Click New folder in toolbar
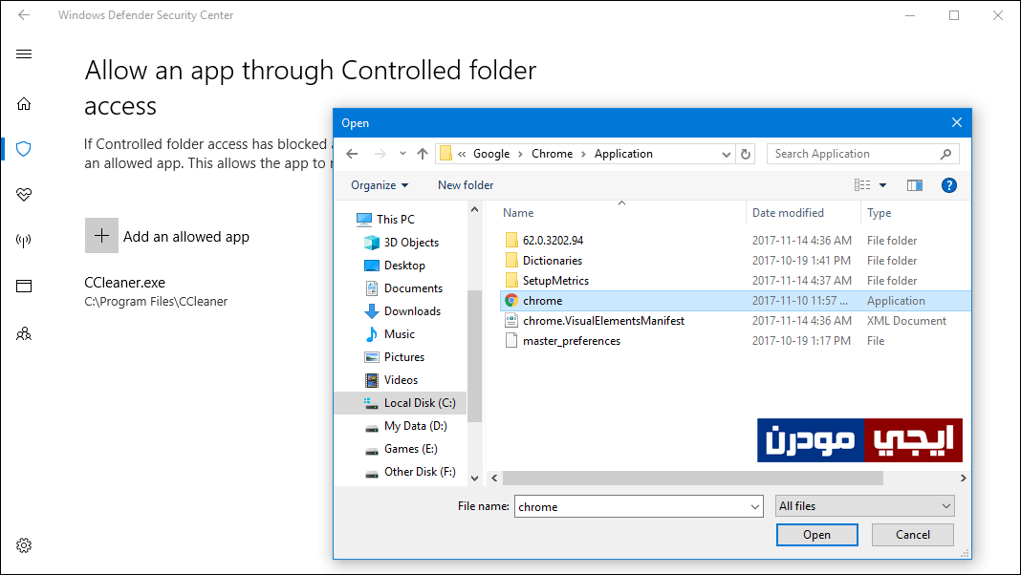 point(466,185)
